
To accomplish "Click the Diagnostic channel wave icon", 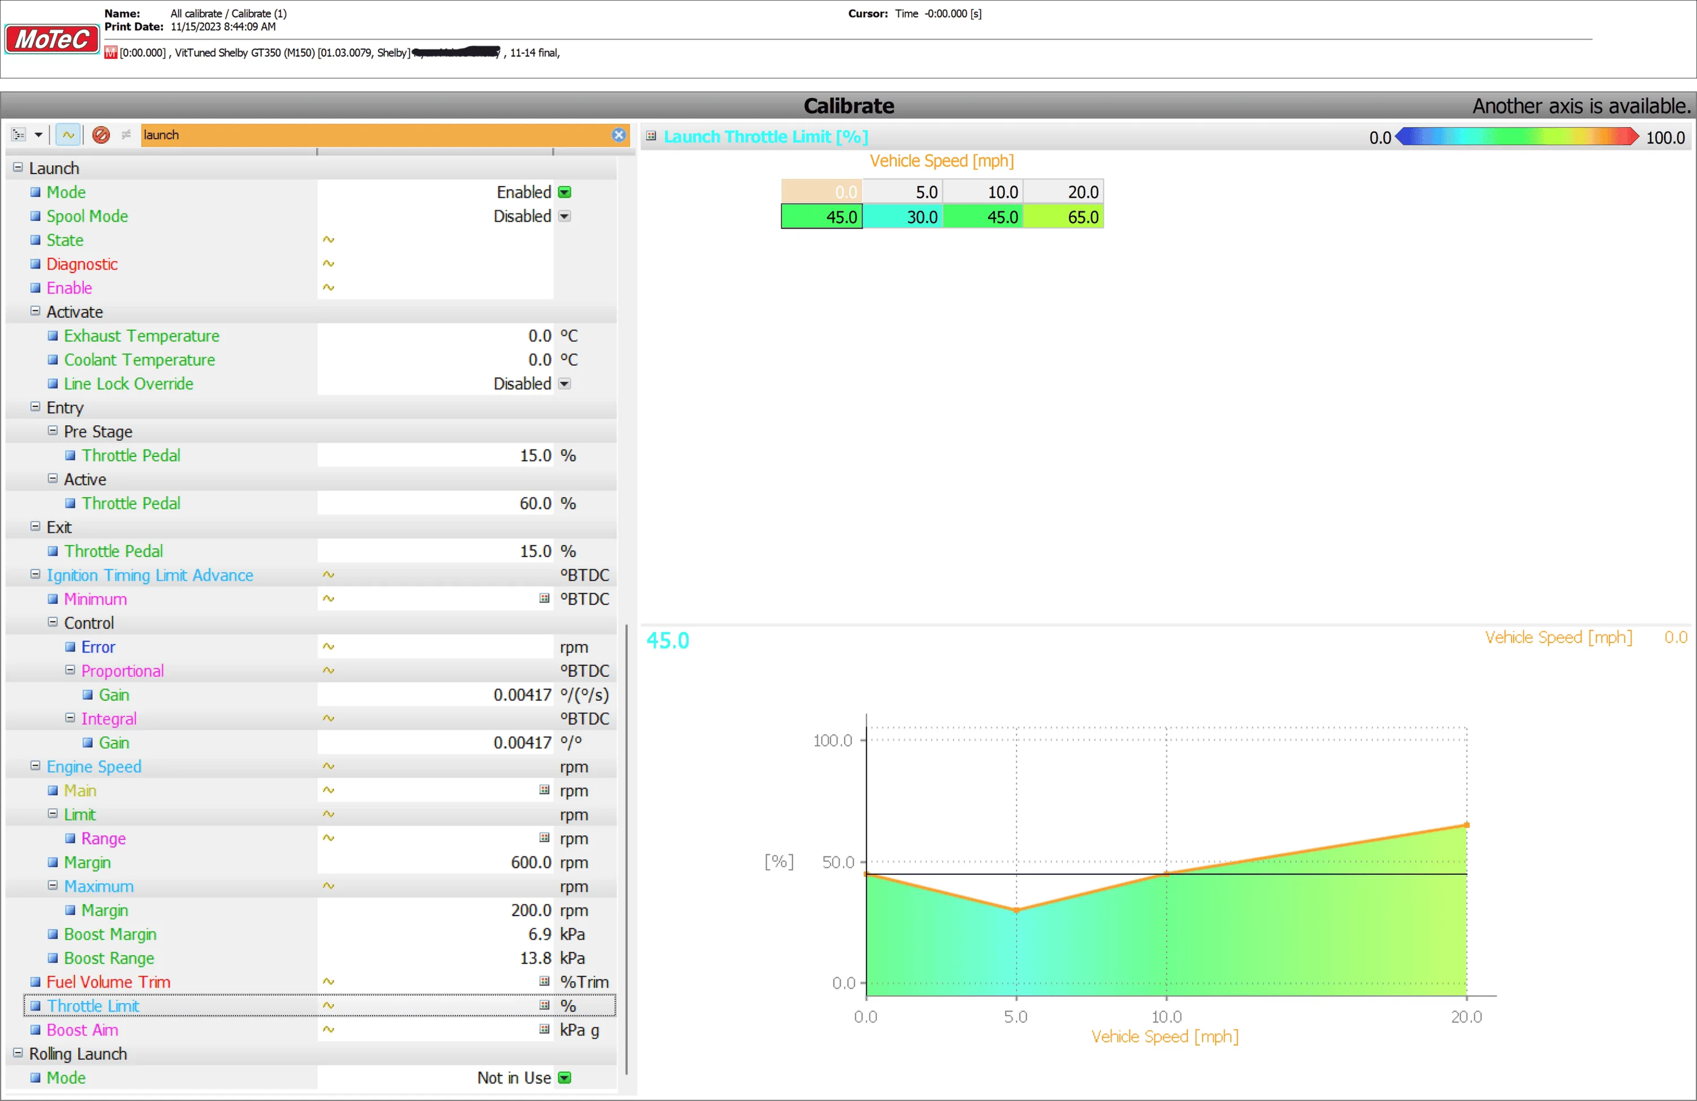I will tap(329, 264).
